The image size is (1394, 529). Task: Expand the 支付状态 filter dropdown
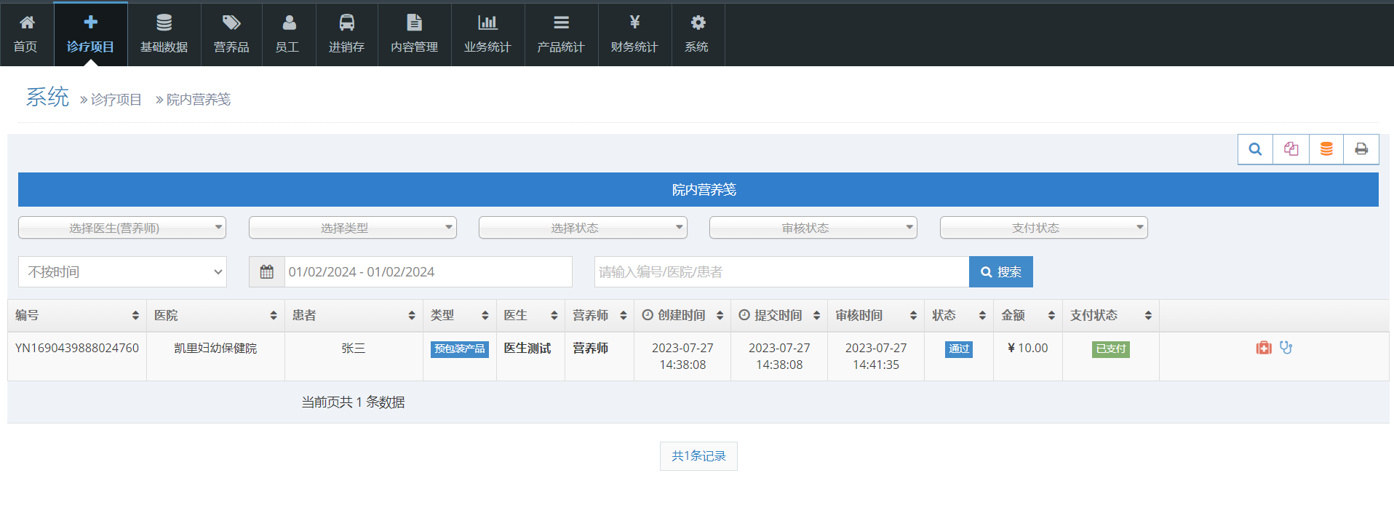pyautogui.click(x=1044, y=228)
